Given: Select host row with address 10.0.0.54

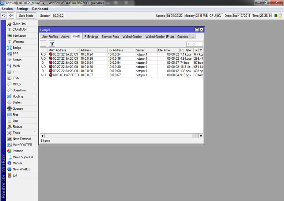Looking at the screenshot, I should coord(122,63).
